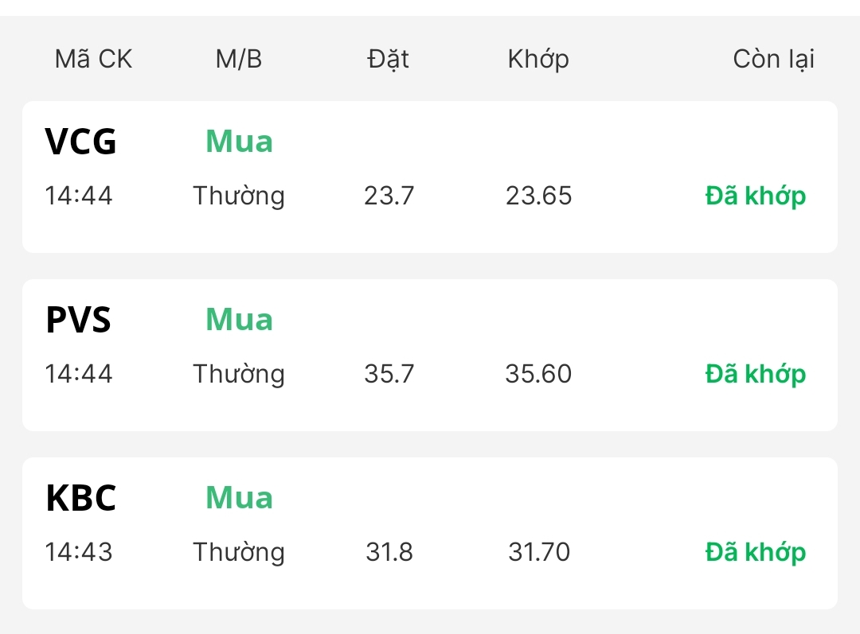Open the VCG stock symbol
Viewport: 860px width, 634px height.
(80, 142)
